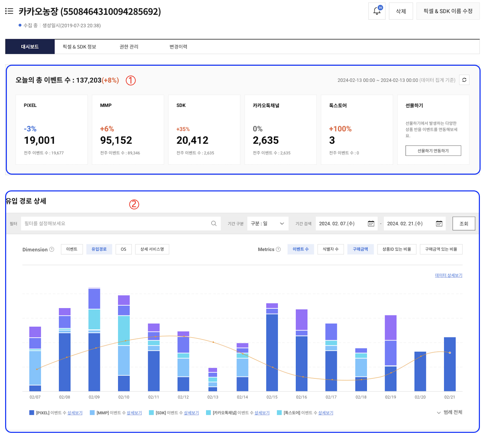484x439 pixels.
Task: Click the 선물하기 연동하기 button
Action: (x=433, y=151)
